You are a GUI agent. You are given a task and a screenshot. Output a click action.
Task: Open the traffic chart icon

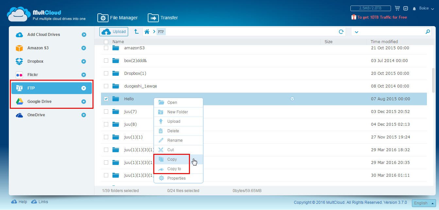406,8
